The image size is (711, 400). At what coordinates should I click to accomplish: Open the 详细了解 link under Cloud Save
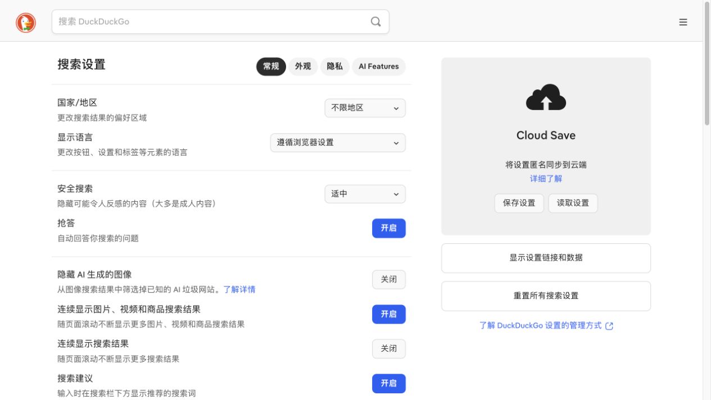click(x=546, y=179)
